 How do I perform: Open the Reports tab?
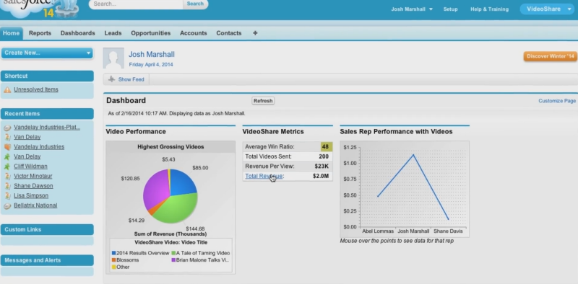pos(40,33)
